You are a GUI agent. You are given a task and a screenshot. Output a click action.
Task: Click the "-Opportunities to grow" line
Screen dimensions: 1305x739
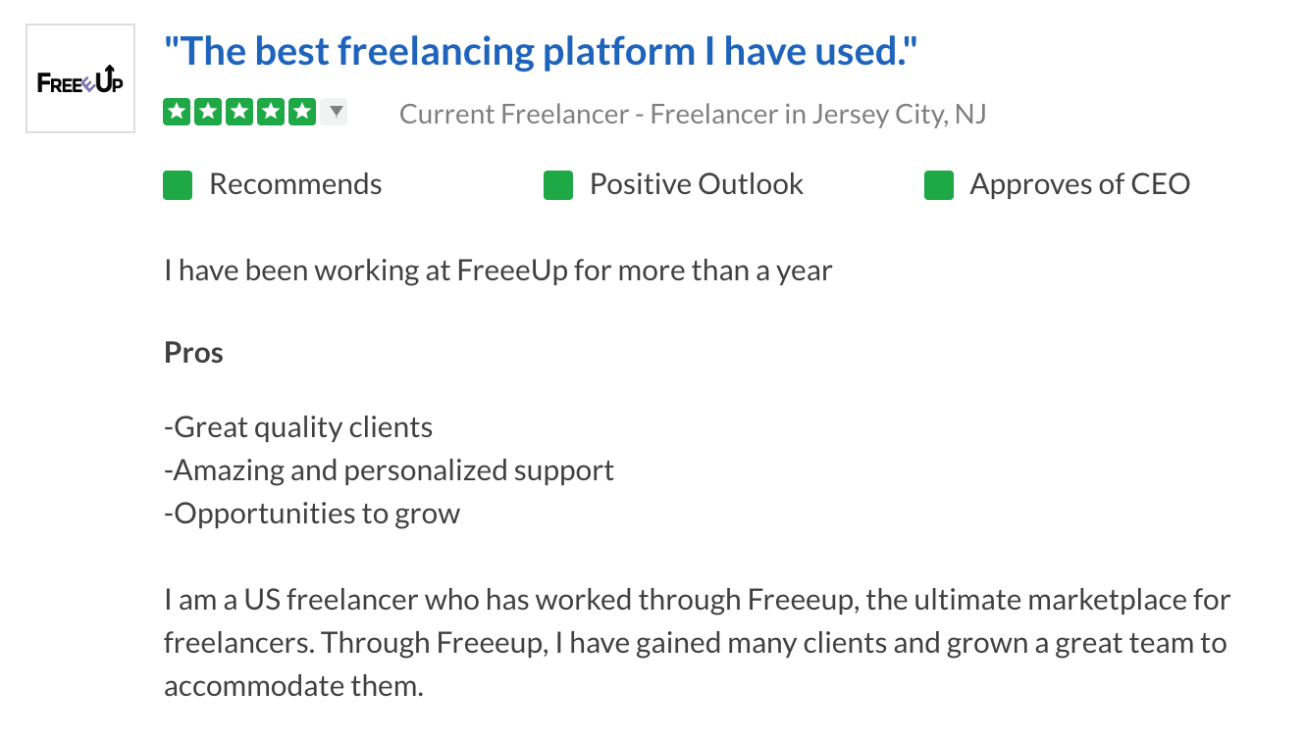(312, 514)
